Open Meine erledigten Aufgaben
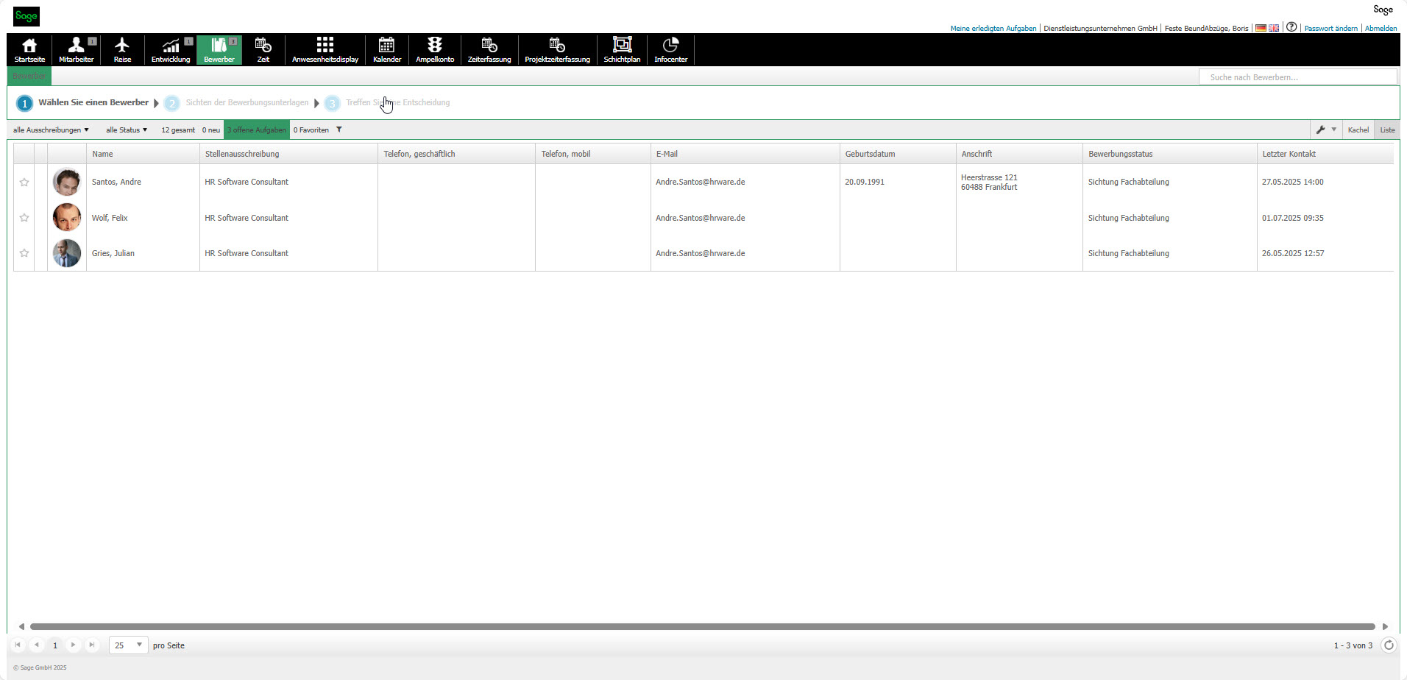1407x680 pixels. (993, 28)
